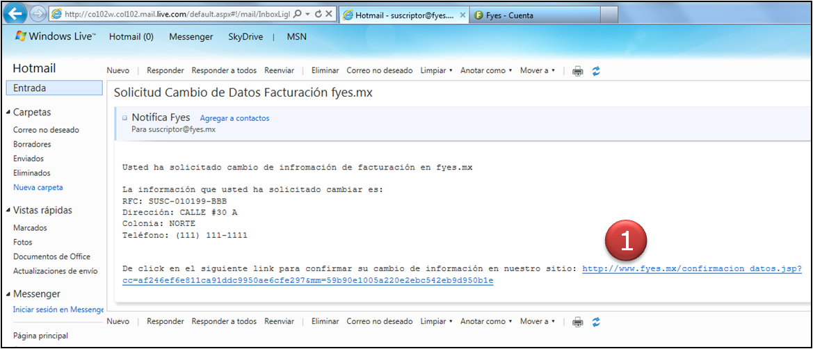Open the Borradores folder
Viewport: 813px width, 349px height.
(x=32, y=144)
